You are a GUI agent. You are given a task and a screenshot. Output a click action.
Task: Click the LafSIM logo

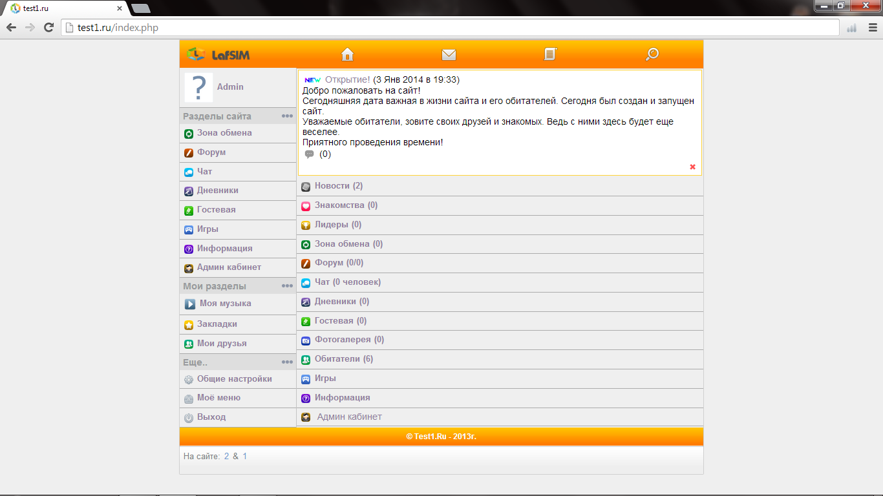218,54
